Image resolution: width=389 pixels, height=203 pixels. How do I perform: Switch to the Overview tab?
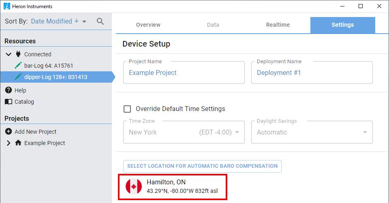(x=148, y=25)
